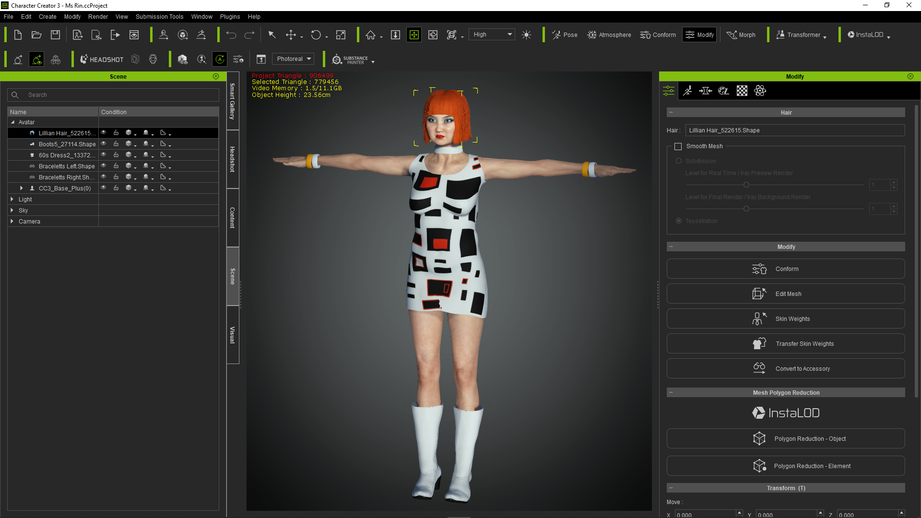Click the Scene panel Search field
The height and width of the screenshot is (518, 921).
113,95
